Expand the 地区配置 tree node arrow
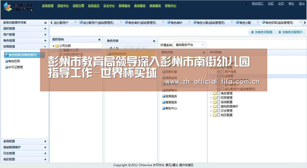This screenshot has height=168, width=307. pos(211,115)
